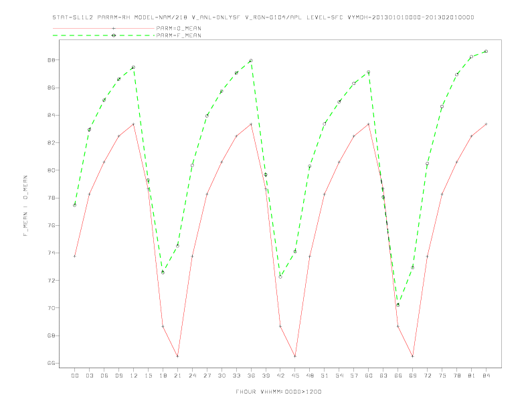Click y-axis tick label 74
Viewport: 530px width, 409px height.
click(x=51, y=253)
